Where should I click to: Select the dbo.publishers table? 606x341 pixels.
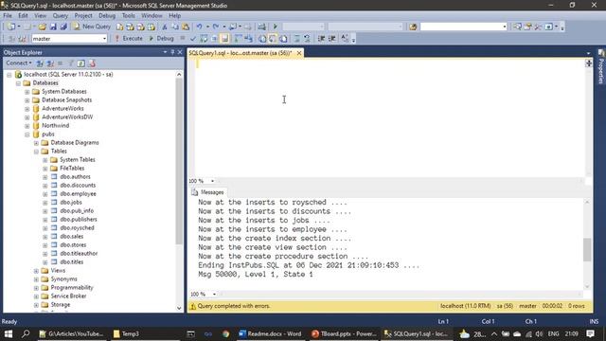[79, 219]
